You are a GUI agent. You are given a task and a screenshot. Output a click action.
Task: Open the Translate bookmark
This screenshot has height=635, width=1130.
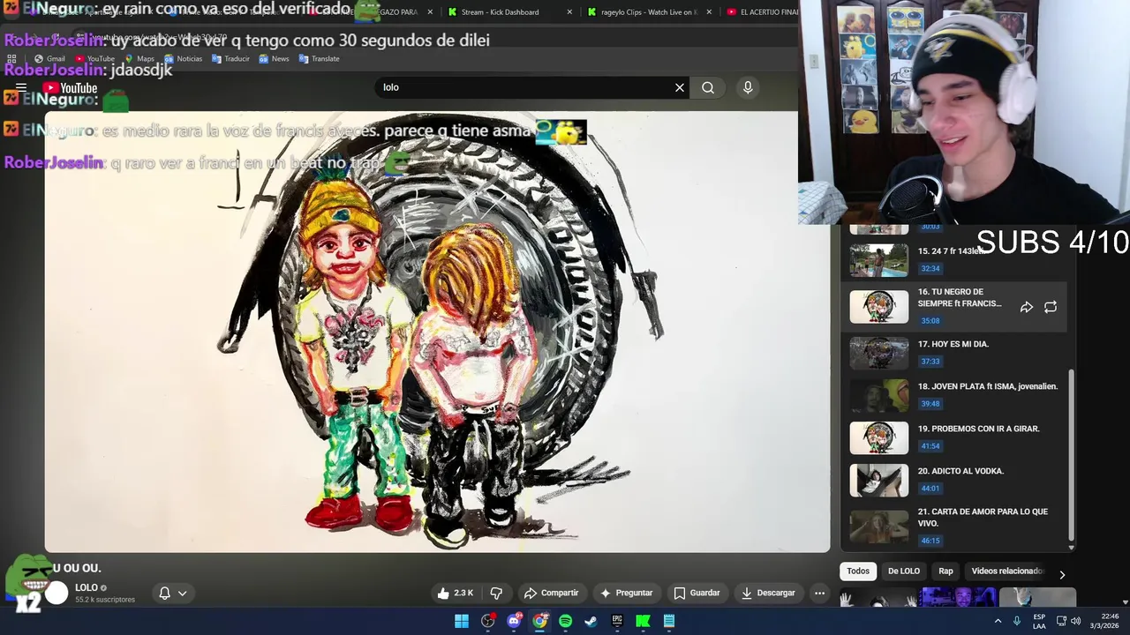coord(319,58)
